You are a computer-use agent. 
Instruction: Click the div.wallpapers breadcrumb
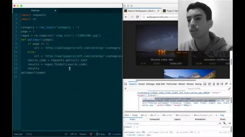[x=183, y=115]
